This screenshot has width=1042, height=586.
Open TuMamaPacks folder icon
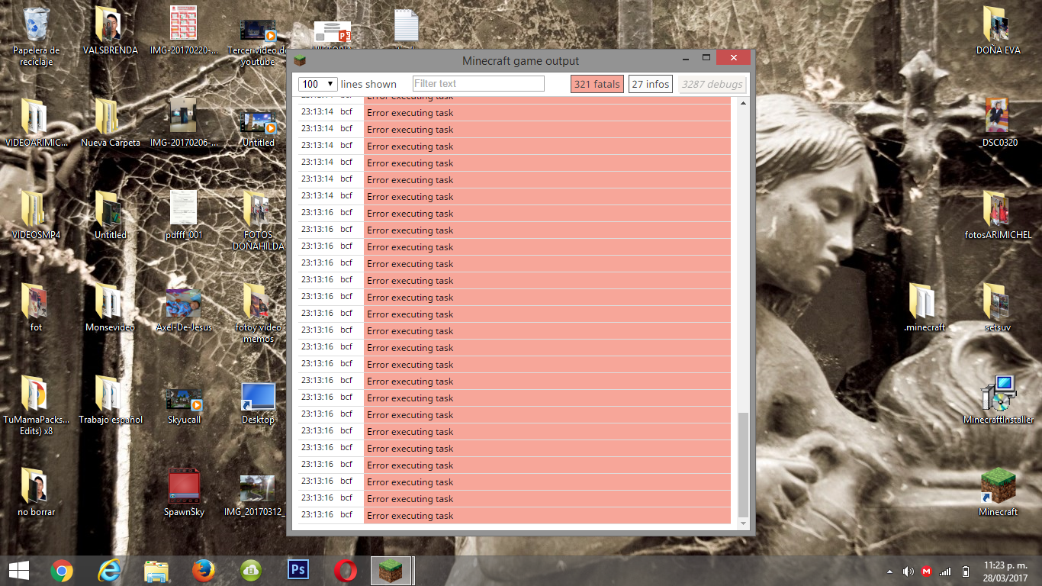[36, 394]
